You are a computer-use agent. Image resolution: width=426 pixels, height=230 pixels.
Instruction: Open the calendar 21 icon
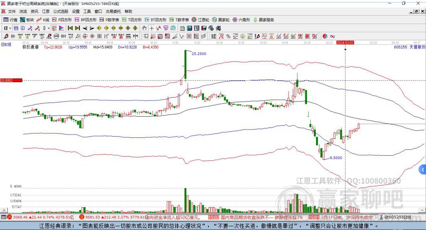tap(182, 28)
